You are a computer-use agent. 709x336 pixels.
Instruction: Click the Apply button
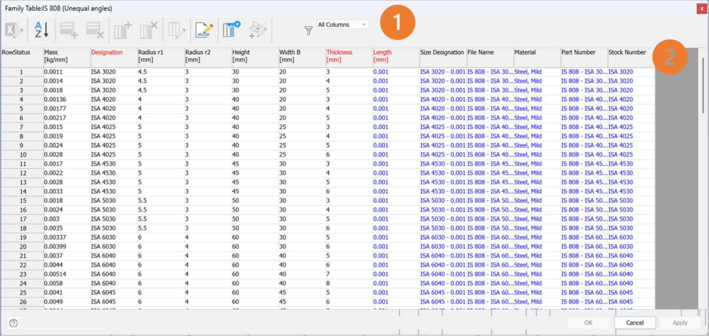pyautogui.click(x=680, y=323)
